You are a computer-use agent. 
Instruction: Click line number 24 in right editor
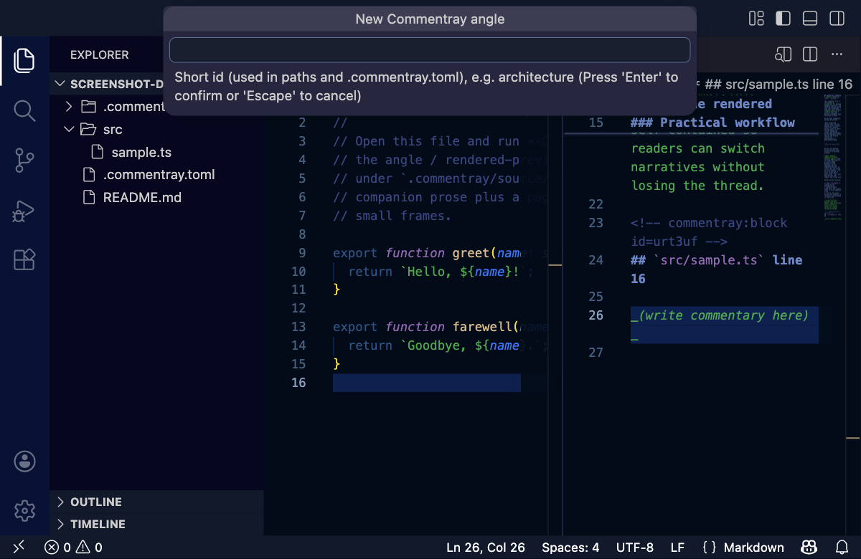click(x=596, y=260)
